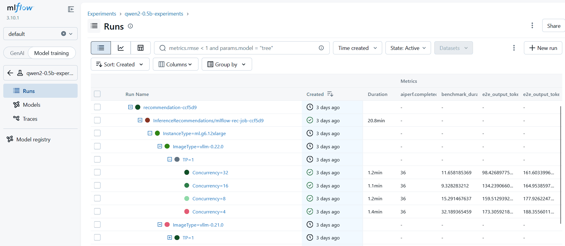Click the Runs info icon beside the title

coord(130,26)
